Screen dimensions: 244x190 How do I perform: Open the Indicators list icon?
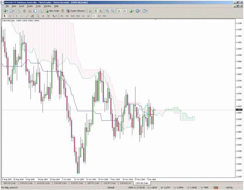tap(131, 11)
